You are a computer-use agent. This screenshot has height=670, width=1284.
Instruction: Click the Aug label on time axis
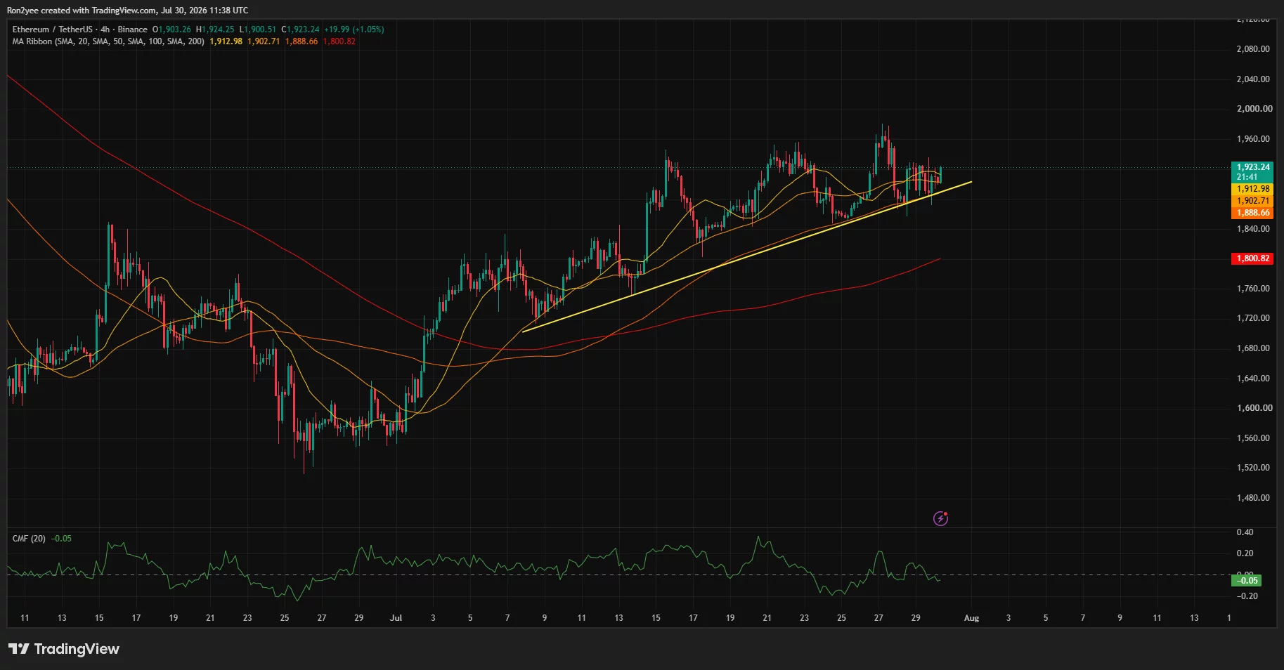click(971, 618)
